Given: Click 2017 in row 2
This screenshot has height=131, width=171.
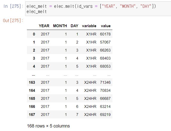Looking at the screenshot, I should pyautogui.click(x=45, y=50).
